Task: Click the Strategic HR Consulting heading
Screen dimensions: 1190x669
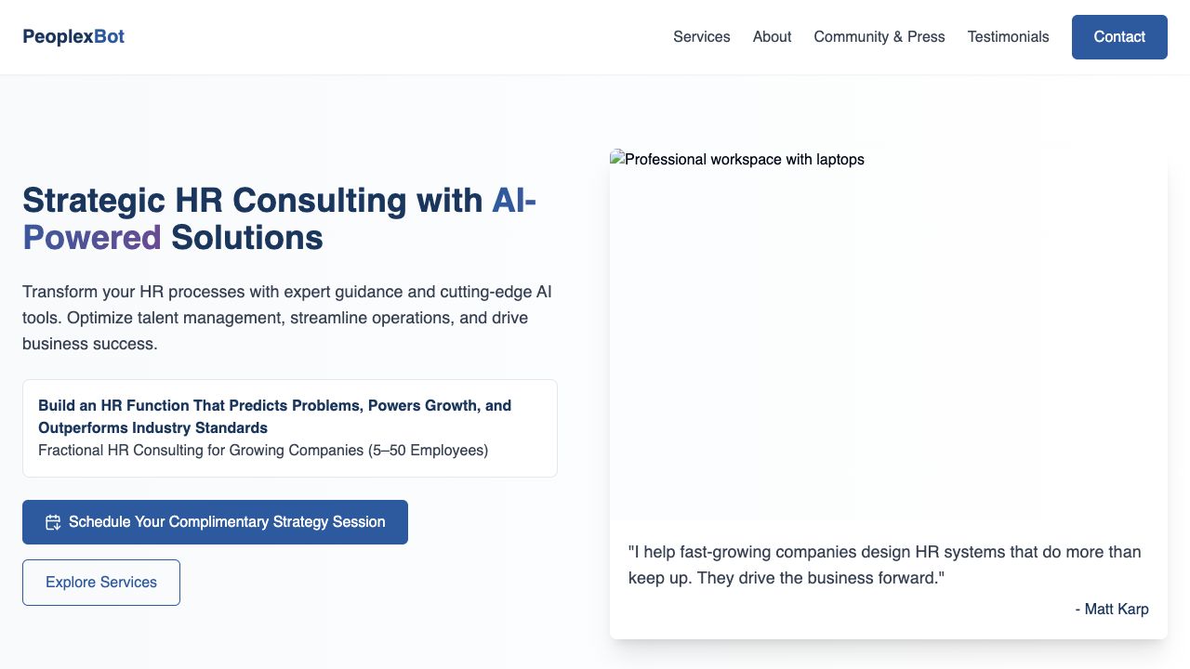Action: coord(279,218)
